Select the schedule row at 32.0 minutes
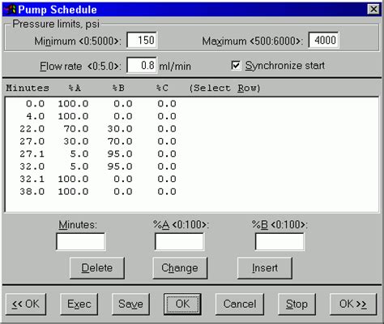 192,166
